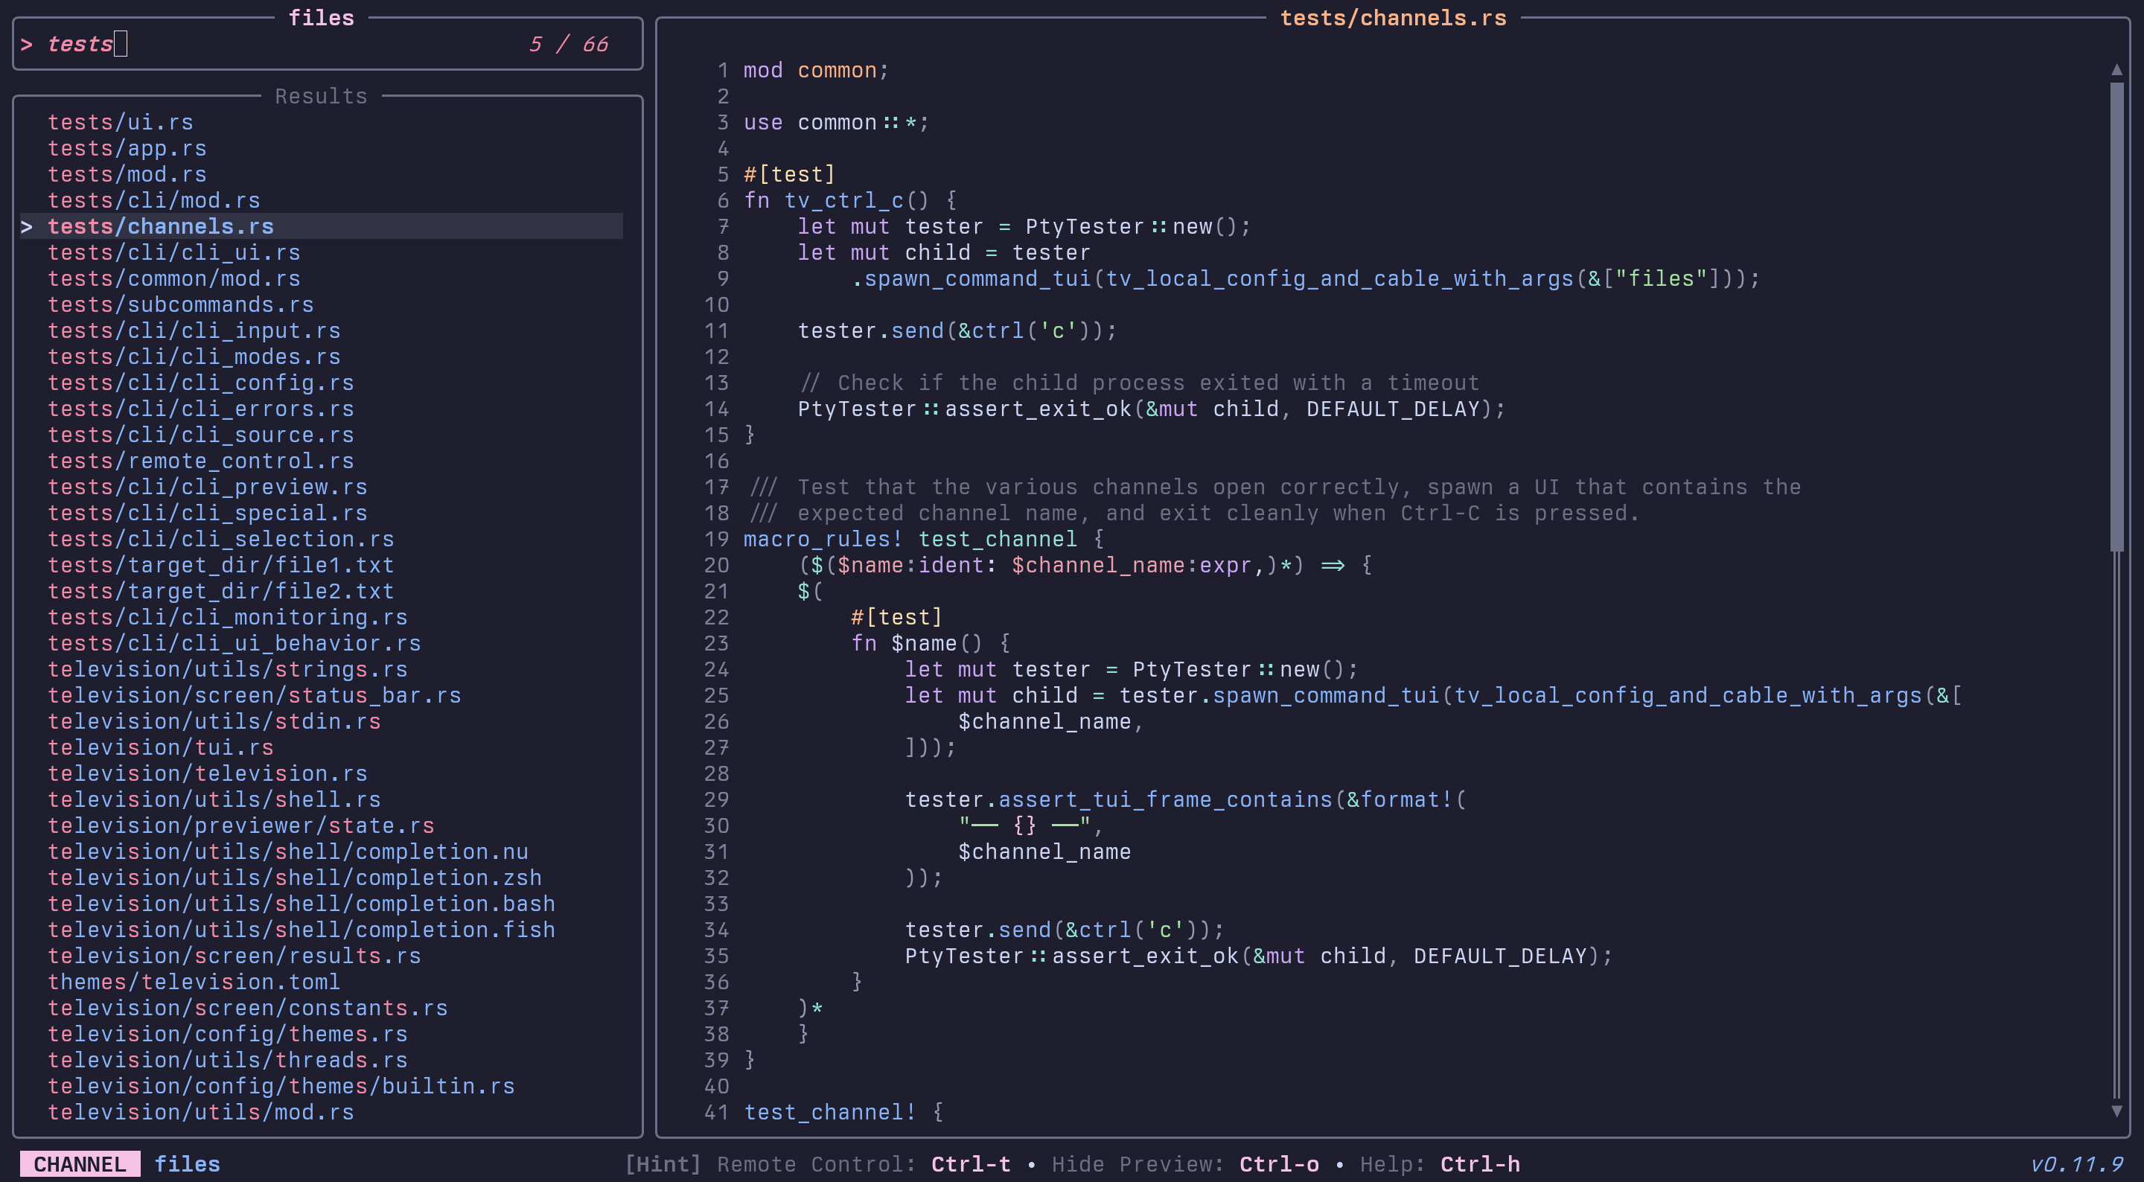Click the 5 / 66 result counter

click(569, 44)
